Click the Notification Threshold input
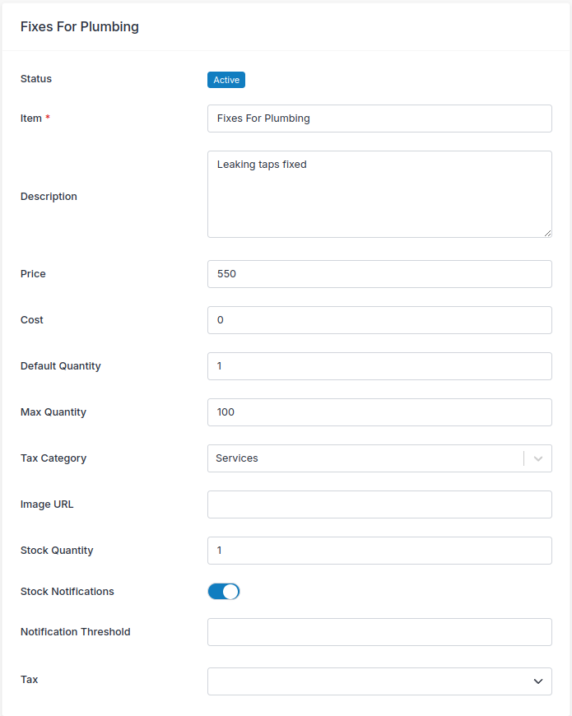The width and height of the screenshot is (572, 716). [x=379, y=632]
